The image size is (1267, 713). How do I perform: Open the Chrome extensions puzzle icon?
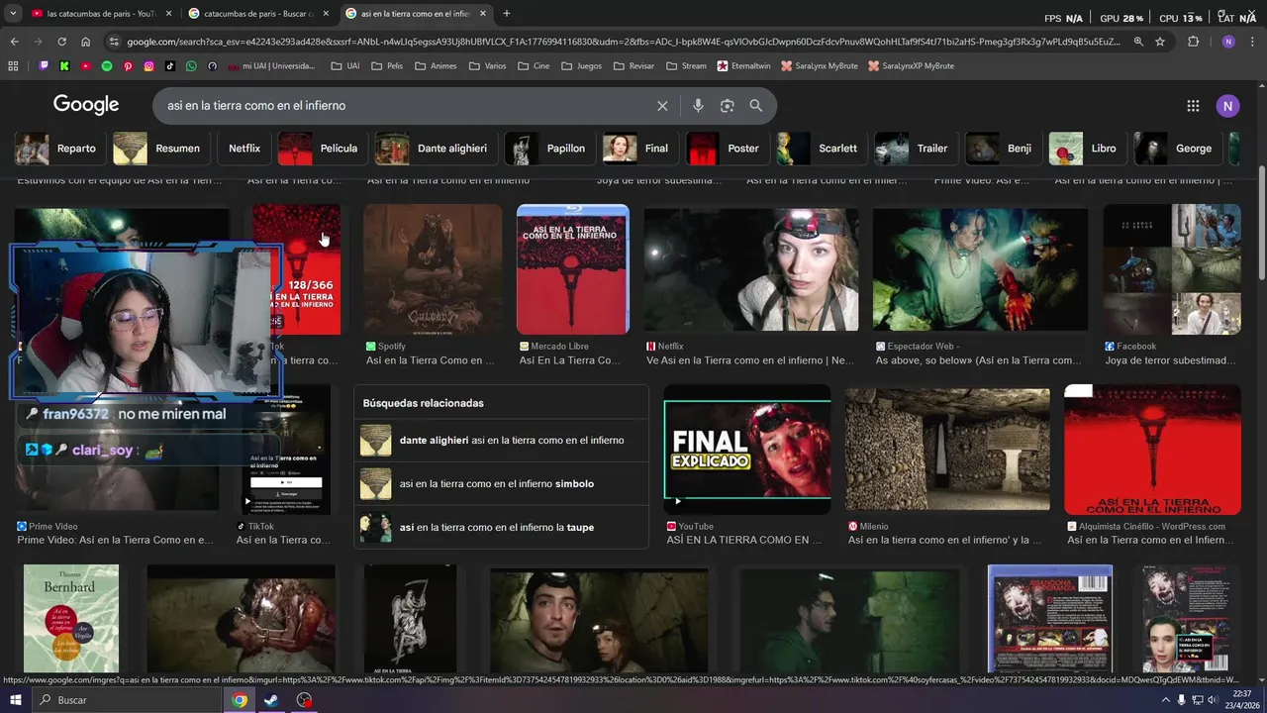[1193, 42]
